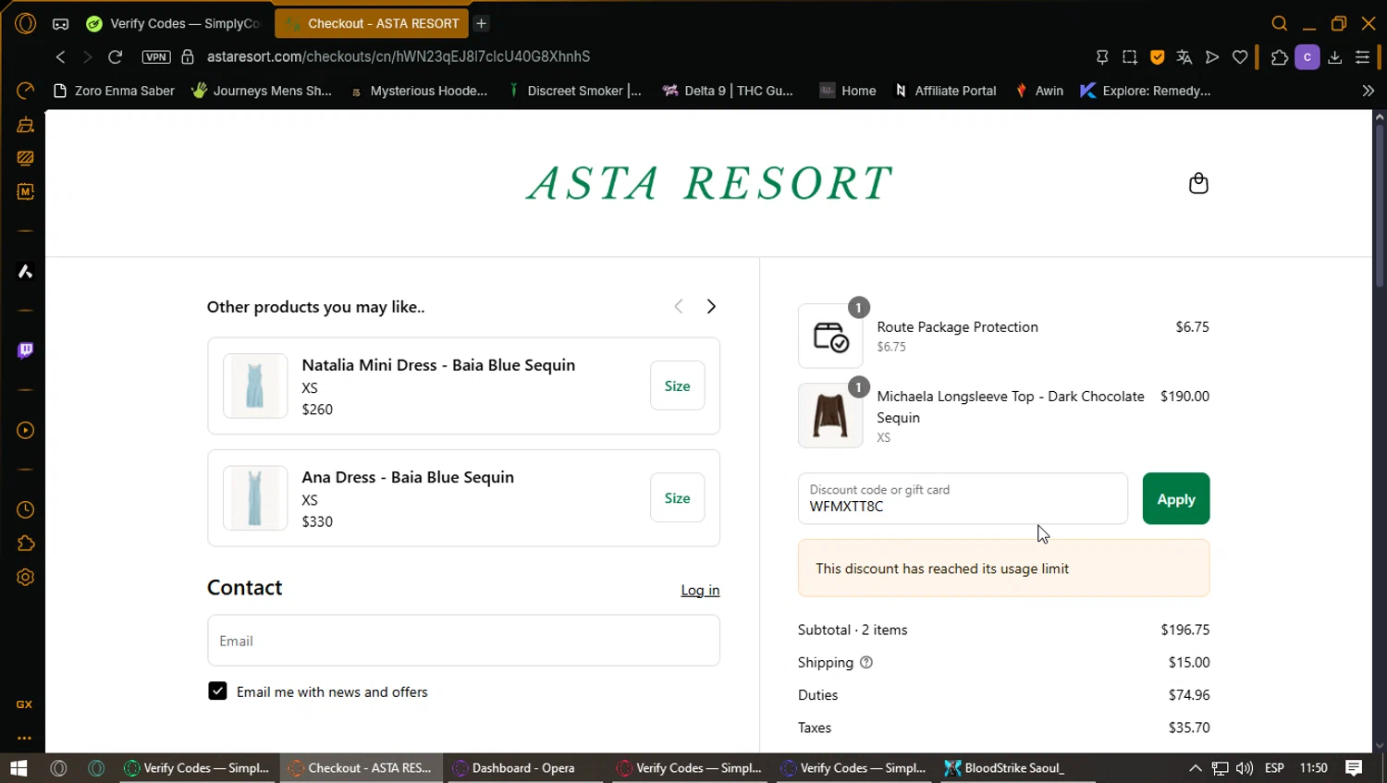The image size is (1387, 783).
Task: Open GX Corner at sidebar bottom
Action: click(25, 704)
